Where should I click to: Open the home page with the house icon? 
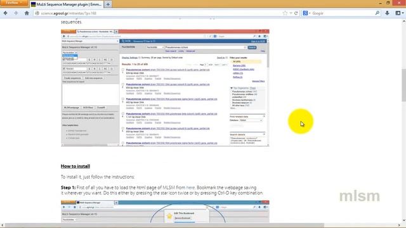tap(27, 13)
